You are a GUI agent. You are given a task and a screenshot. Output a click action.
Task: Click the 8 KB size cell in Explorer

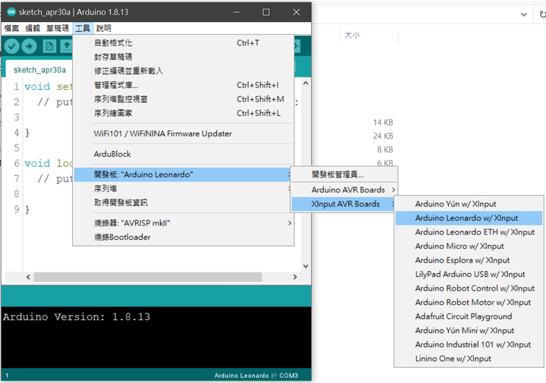[384, 149]
